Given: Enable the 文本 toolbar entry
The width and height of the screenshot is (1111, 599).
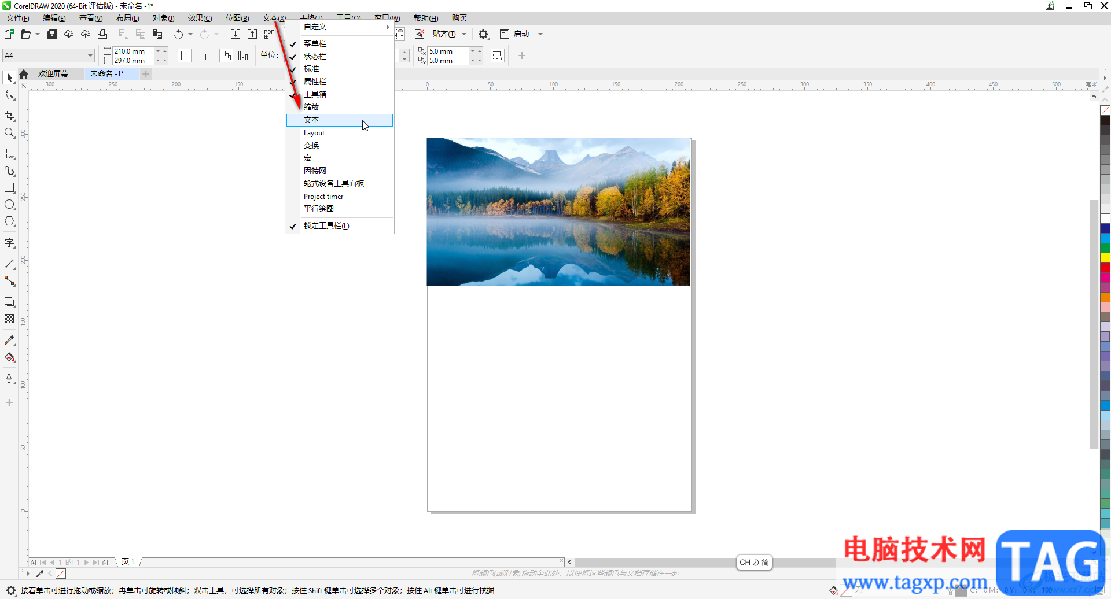Looking at the screenshot, I should (340, 120).
